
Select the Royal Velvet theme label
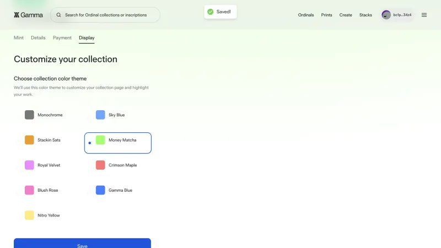(x=49, y=165)
